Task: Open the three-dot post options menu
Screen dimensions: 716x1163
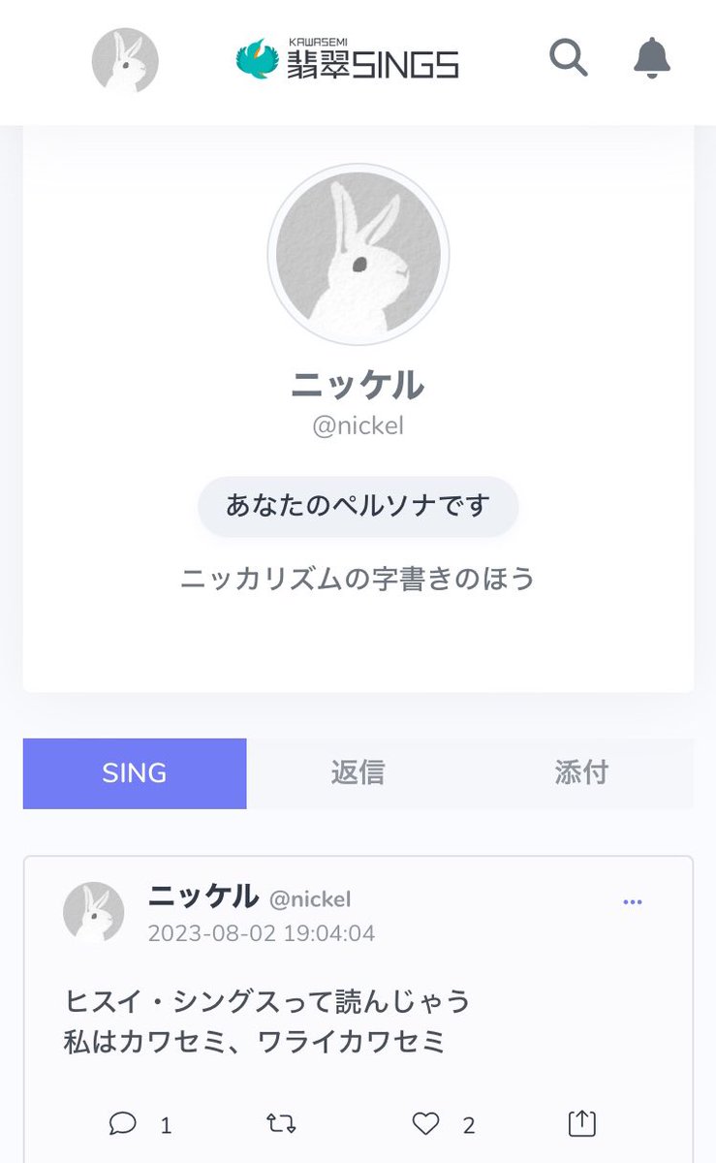Action: coord(633,902)
